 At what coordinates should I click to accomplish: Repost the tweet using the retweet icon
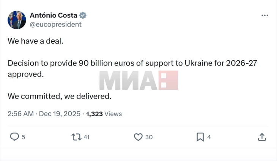click(76, 137)
